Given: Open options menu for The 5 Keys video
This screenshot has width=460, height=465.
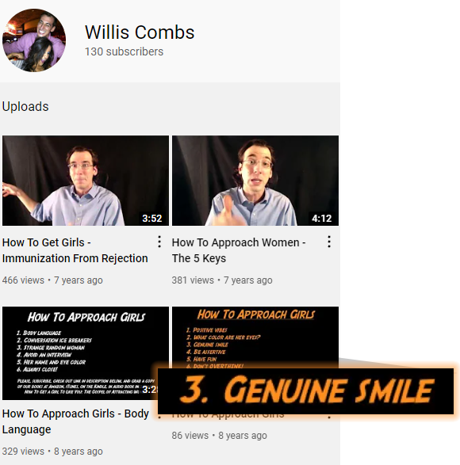Looking at the screenshot, I should (329, 242).
